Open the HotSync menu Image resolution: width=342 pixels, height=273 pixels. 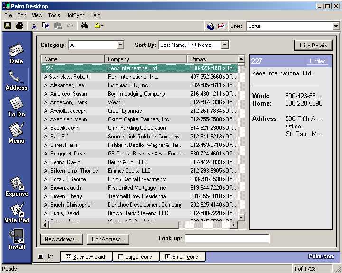75,15
